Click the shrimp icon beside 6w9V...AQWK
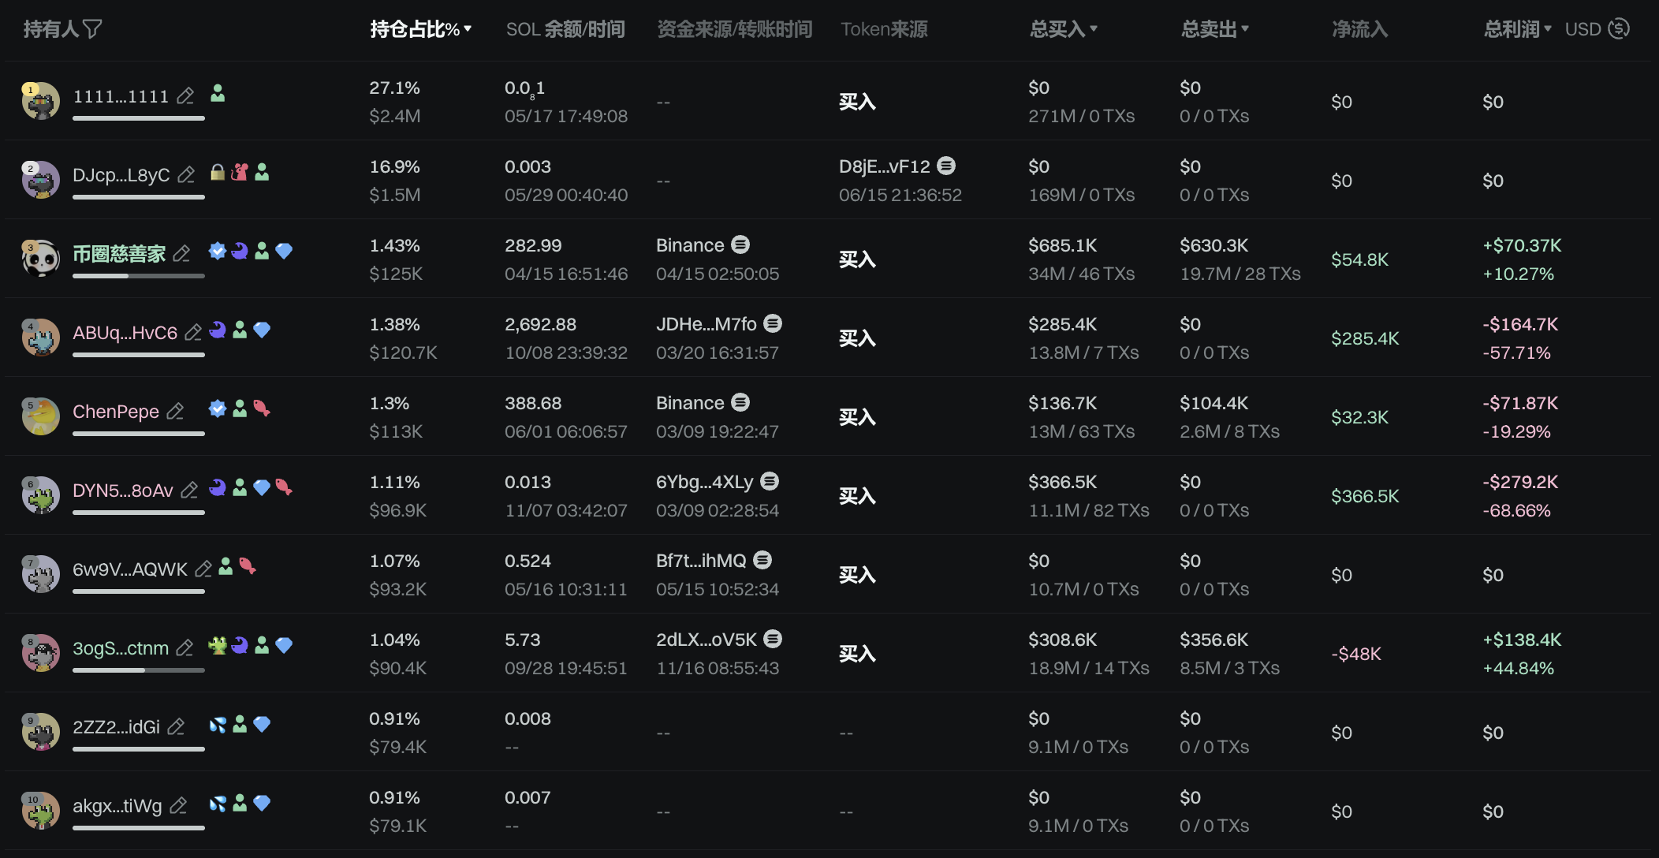 pos(248,566)
